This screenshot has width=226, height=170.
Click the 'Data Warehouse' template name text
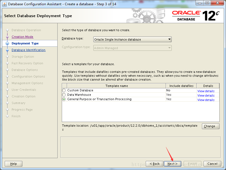point(79,95)
